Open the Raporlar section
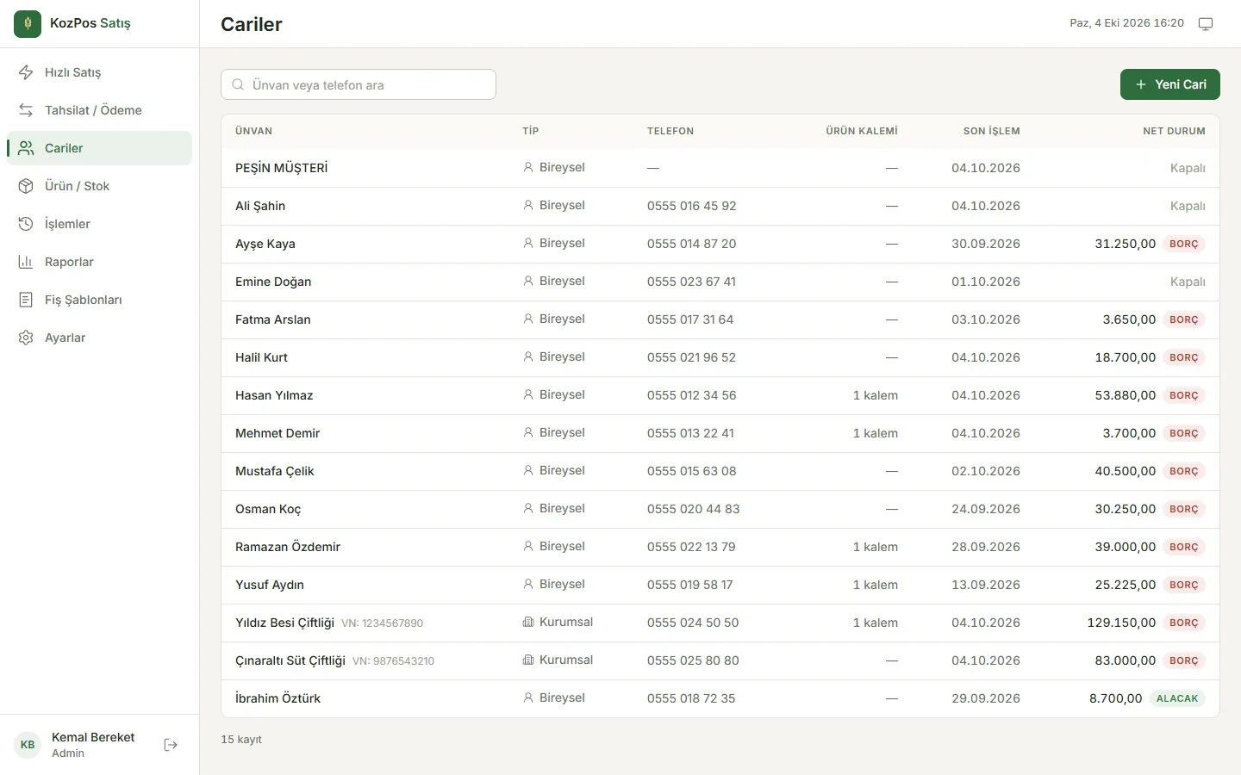Screen dimensions: 1241x775 [x=99, y=262]
